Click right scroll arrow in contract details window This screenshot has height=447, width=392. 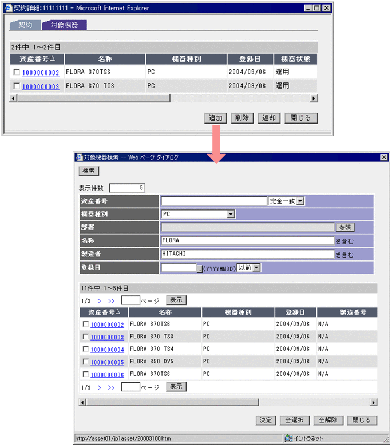point(314,98)
